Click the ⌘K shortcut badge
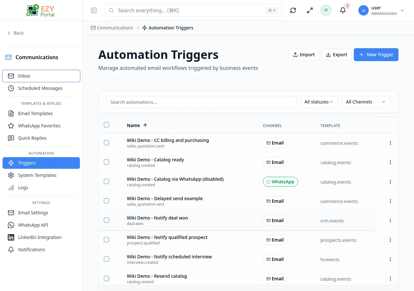414x291 pixels. click(x=272, y=10)
